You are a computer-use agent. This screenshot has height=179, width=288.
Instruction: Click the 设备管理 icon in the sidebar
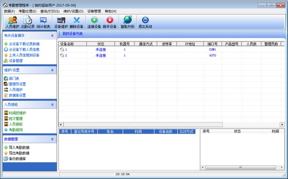[x=6, y=61]
